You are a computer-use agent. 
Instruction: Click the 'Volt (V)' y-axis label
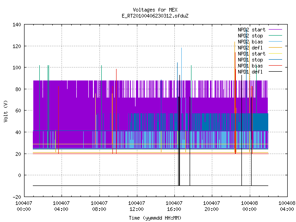click(6, 111)
